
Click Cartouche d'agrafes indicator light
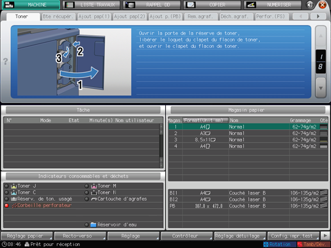(x=86, y=199)
